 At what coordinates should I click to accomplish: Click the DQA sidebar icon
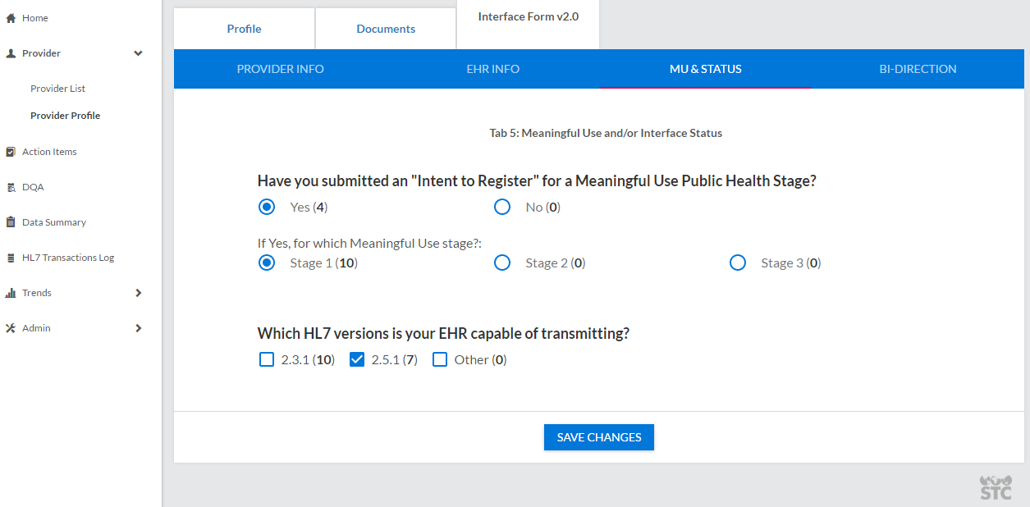pos(11,187)
